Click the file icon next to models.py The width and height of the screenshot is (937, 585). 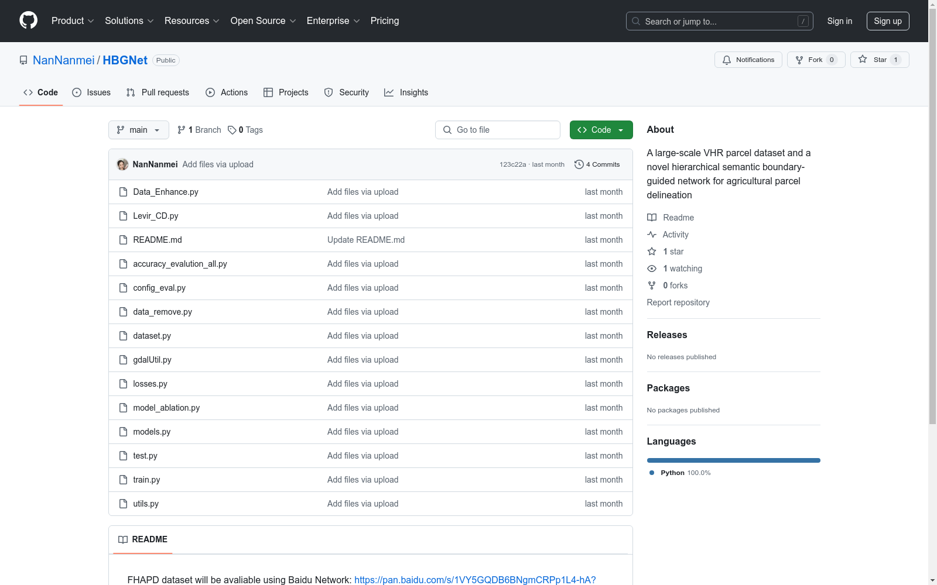coord(123,432)
